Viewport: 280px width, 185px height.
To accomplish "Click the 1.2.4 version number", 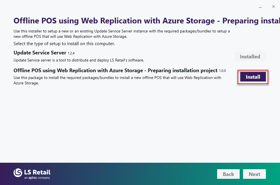I will point(71,53).
